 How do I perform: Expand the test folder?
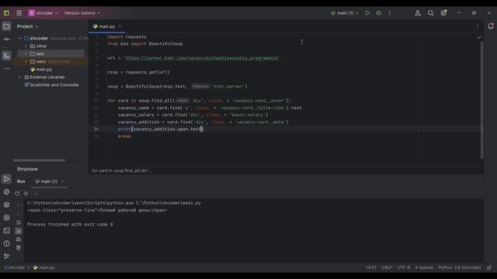point(26,53)
